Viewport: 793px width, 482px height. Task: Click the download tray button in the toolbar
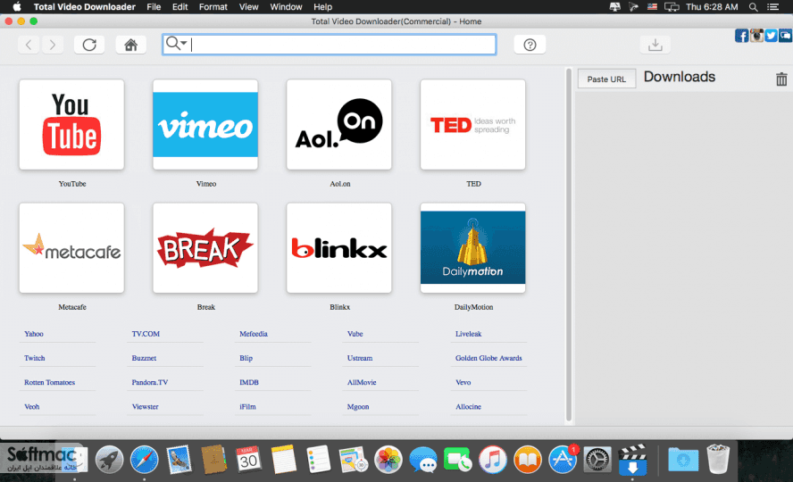point(655,45)
